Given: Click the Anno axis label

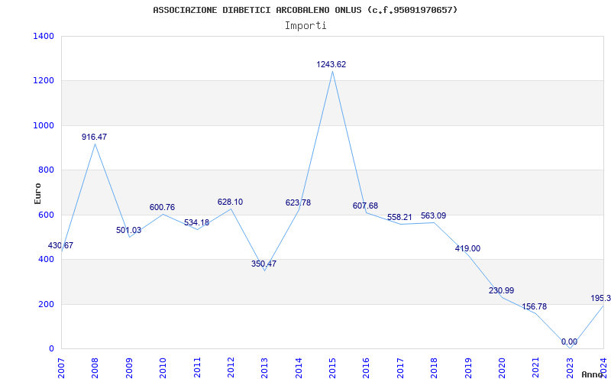Looking at the screenshot, I should tap(592, 374).
